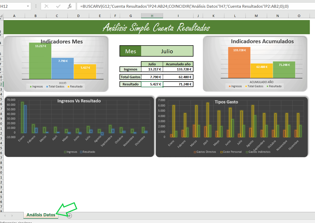Select table cell with 7.790 €
This screenshot has width=315, height=223.
point(152,77)
